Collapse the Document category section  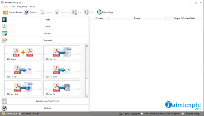pyautogui.click(x=45, y=40)
